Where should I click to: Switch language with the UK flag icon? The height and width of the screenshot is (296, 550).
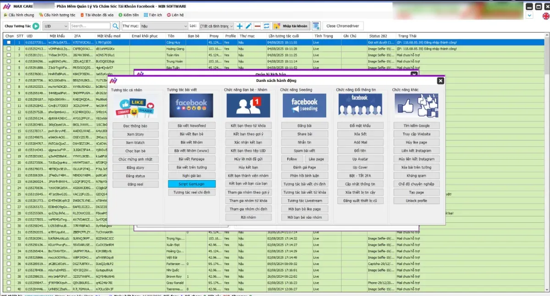coord(546,16)
